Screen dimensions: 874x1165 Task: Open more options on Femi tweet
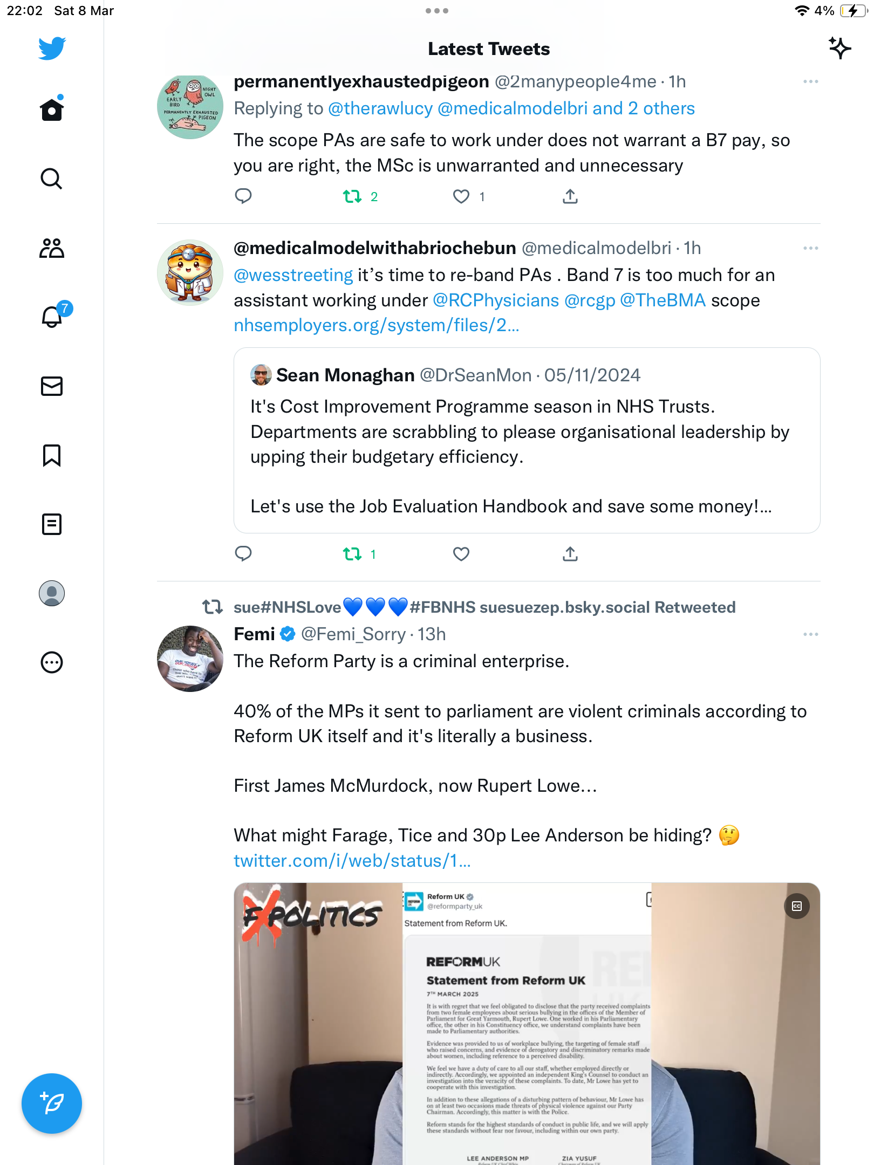tap(810, 634)
